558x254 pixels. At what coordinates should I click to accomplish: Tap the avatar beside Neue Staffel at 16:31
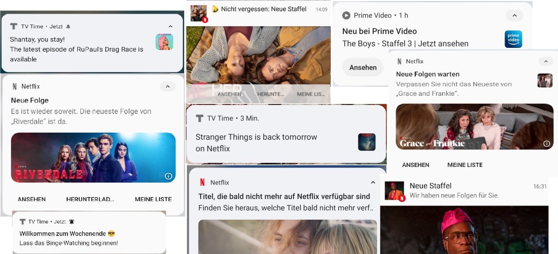pos(395,190)
